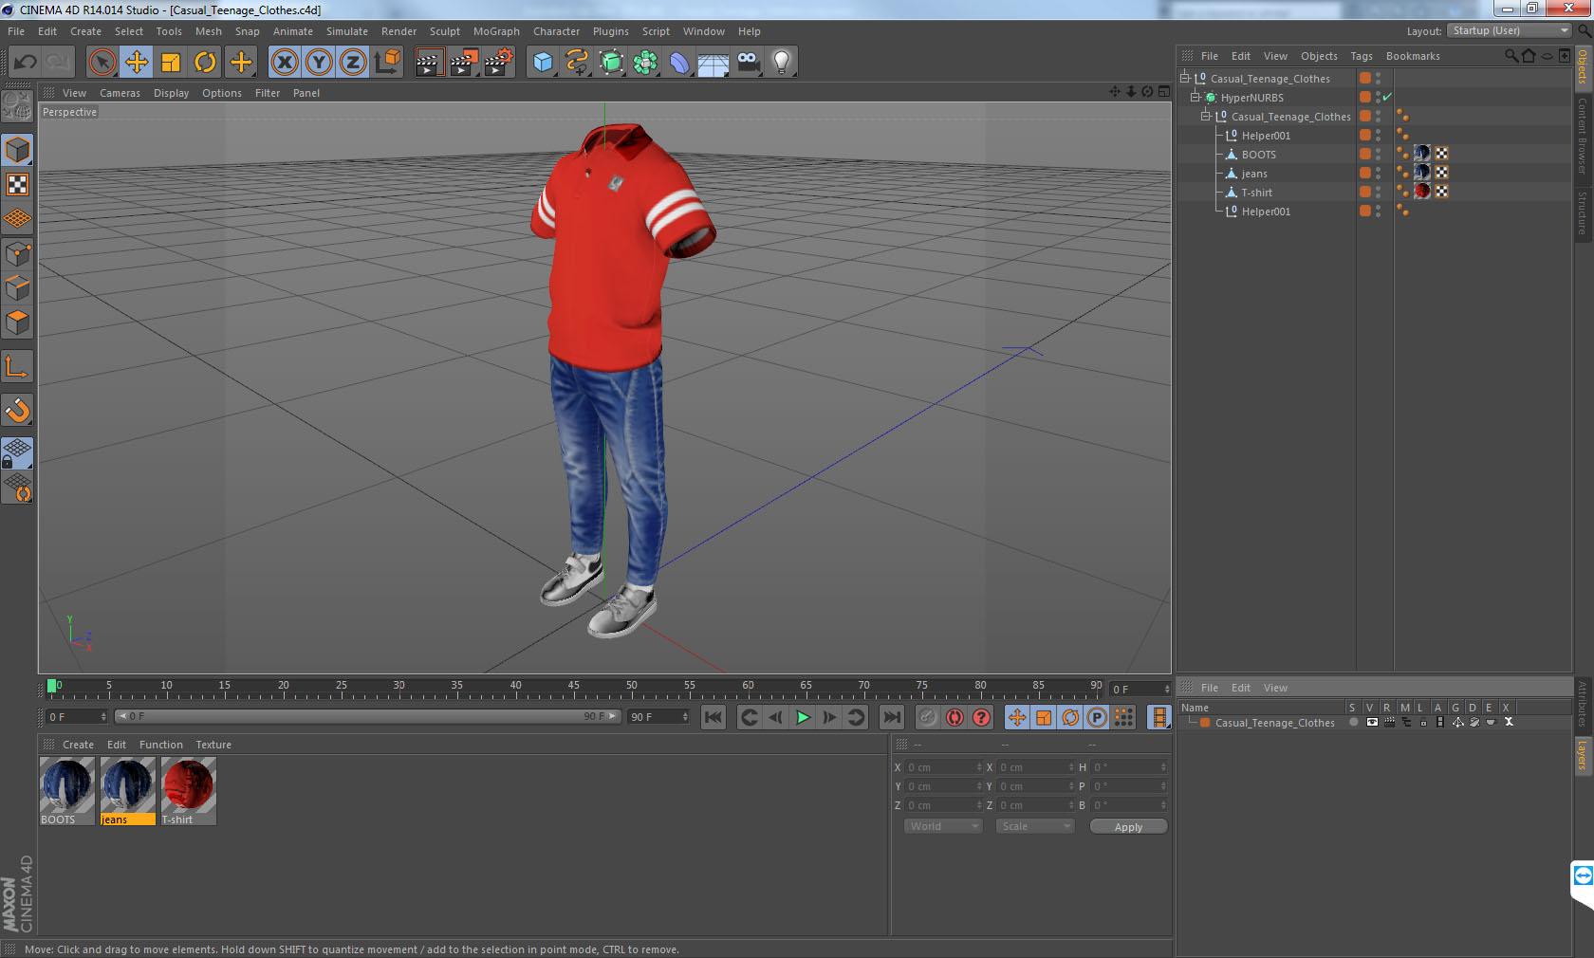1594x958 pixels.
Task: Open Object Manager Tags menu
Action: pos(1362,56)
